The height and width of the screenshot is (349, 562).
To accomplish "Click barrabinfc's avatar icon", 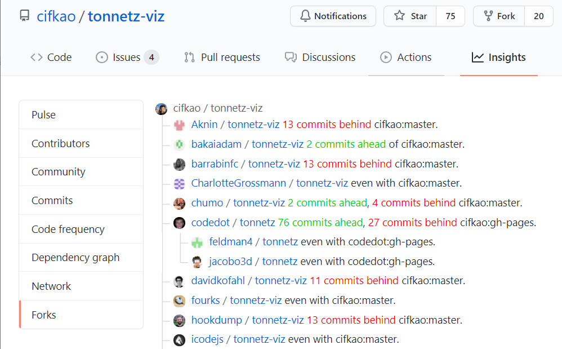I will tap(179, 164).
